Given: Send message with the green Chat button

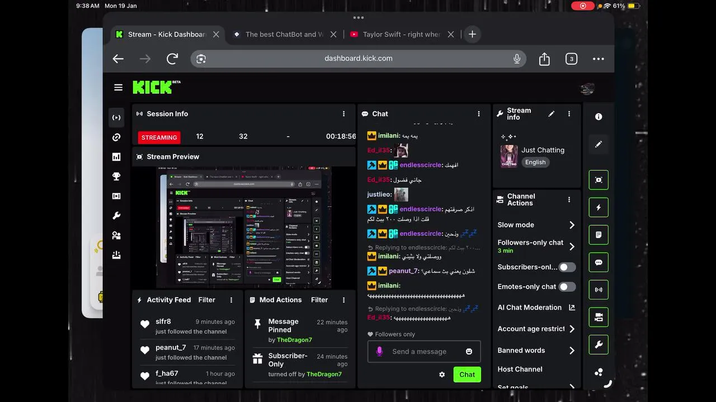Looking at the screenshot, I should click(x=467, y=375).
